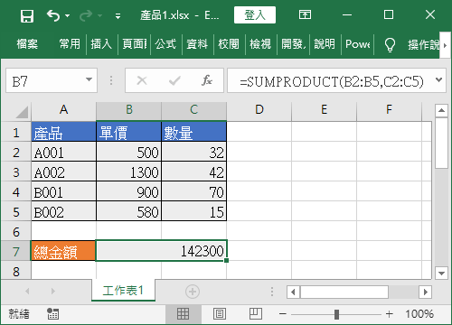
Task: Expand the formula bar chevron
Action: 438,80
